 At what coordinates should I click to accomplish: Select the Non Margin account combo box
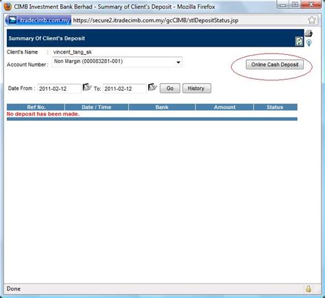pyautogui.click(x=117, y=62)
